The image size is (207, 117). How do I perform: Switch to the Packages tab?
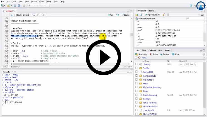pyautogui.click(x=152, y=50)
